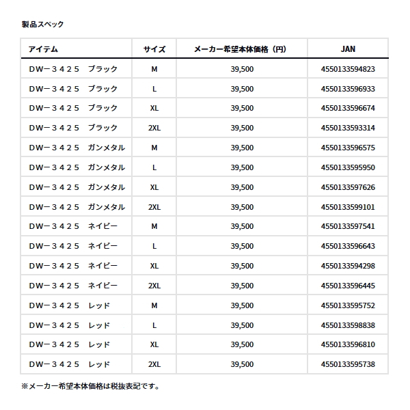Click the サイズ column header

154,49
